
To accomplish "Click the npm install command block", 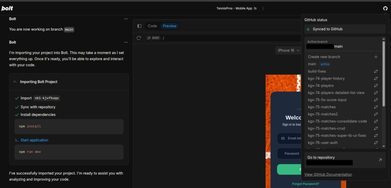I will point(69,127).
